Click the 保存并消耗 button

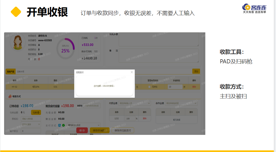100,131
